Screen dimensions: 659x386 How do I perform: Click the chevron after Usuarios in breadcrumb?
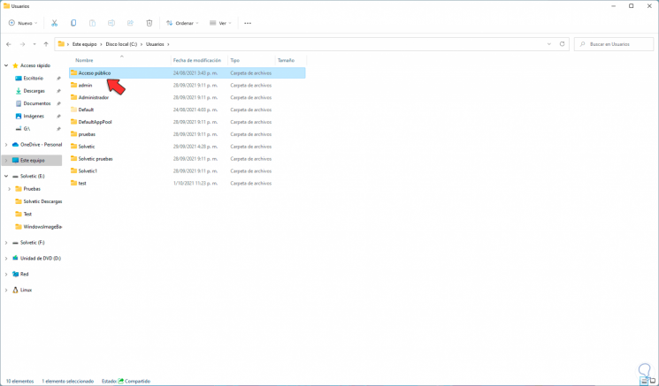point(169,44)
